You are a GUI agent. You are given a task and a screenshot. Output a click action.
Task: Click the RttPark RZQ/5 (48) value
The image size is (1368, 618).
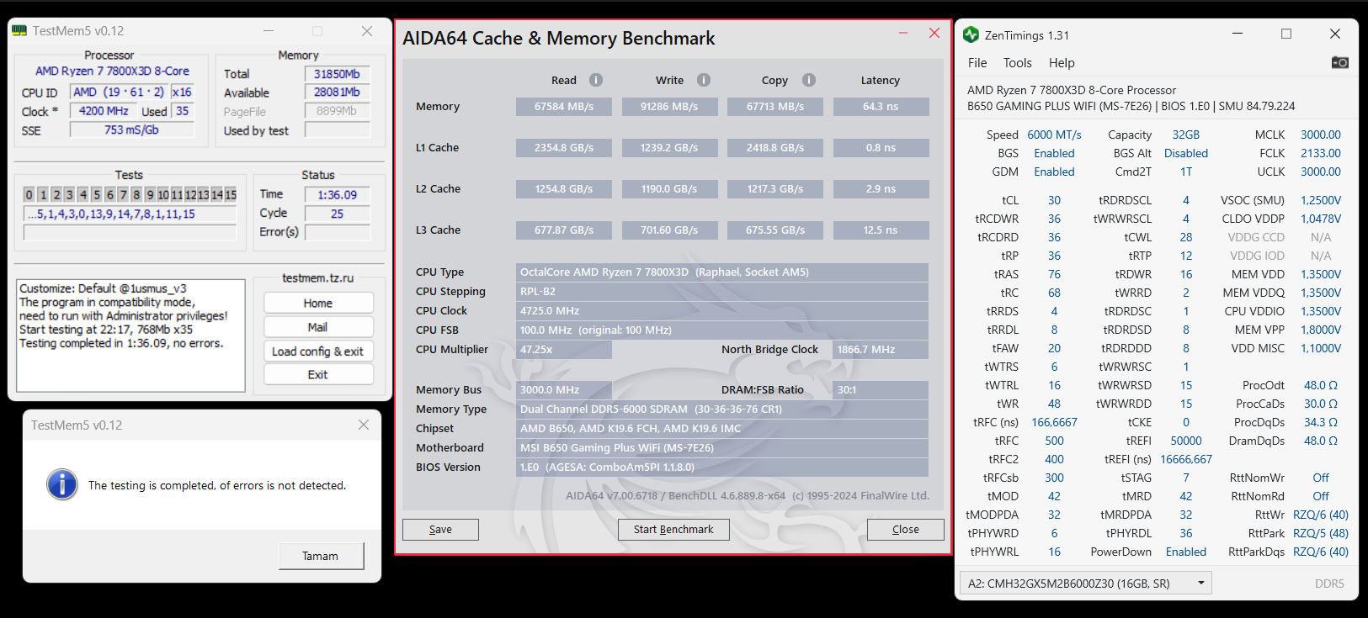point(1321,533)
